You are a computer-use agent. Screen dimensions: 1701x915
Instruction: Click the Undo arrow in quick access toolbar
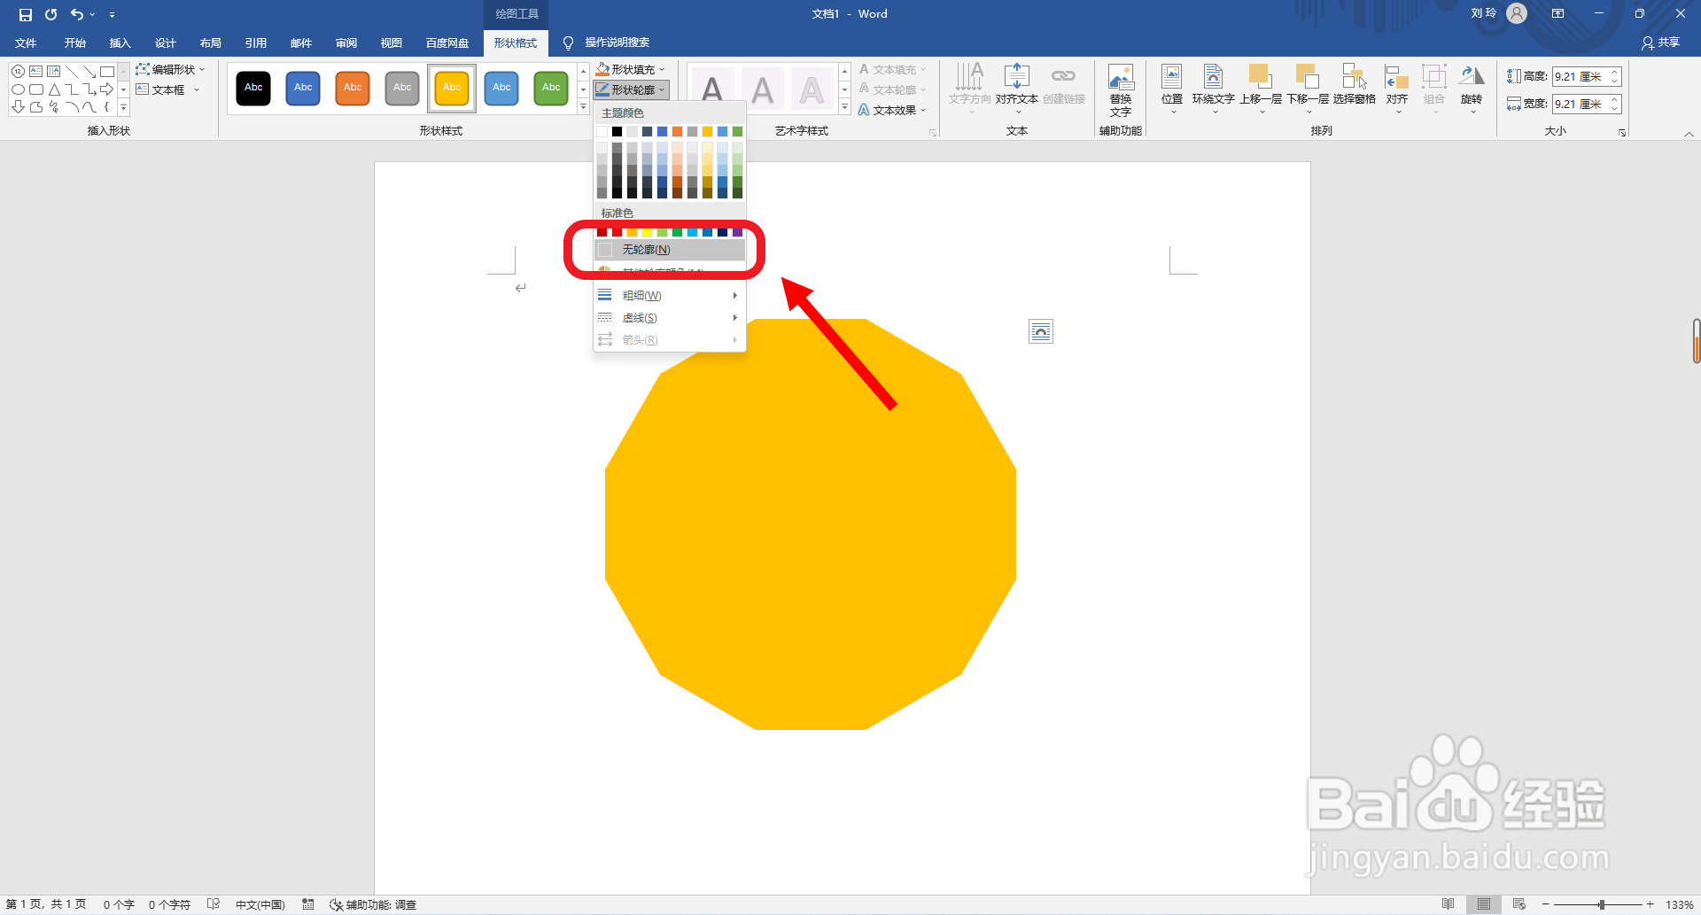pyautogui.click(x=77, y=14)
